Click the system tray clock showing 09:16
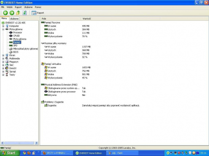 pos(203,153)
